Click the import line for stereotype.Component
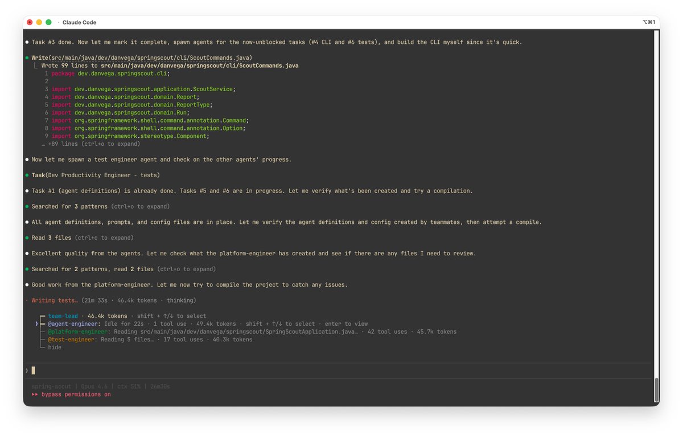Viewport: 683px width, 437px height. pyautogui.click(x=131, y=136)
